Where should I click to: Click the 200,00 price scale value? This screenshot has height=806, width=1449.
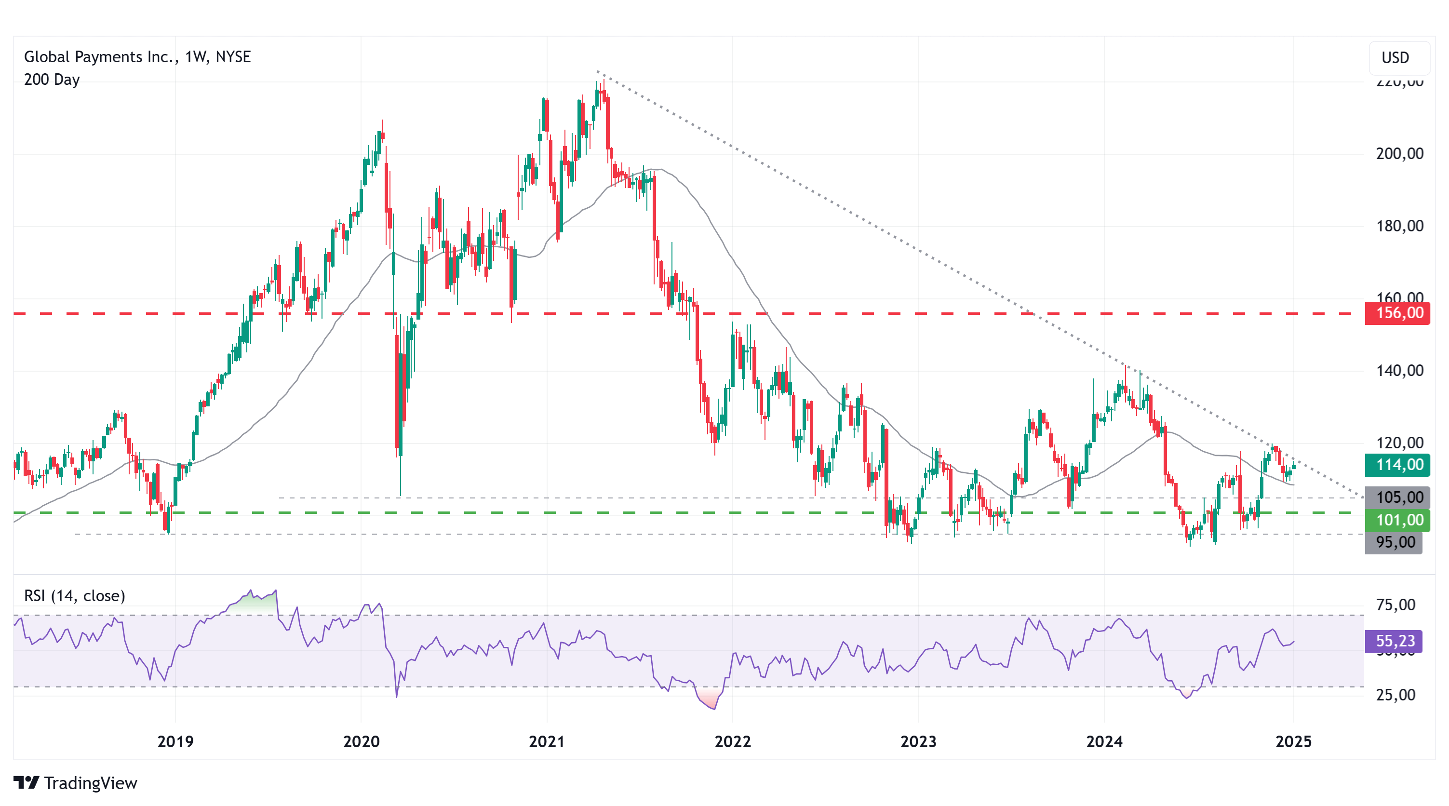pyautogui.click(x=1399, y=154)
